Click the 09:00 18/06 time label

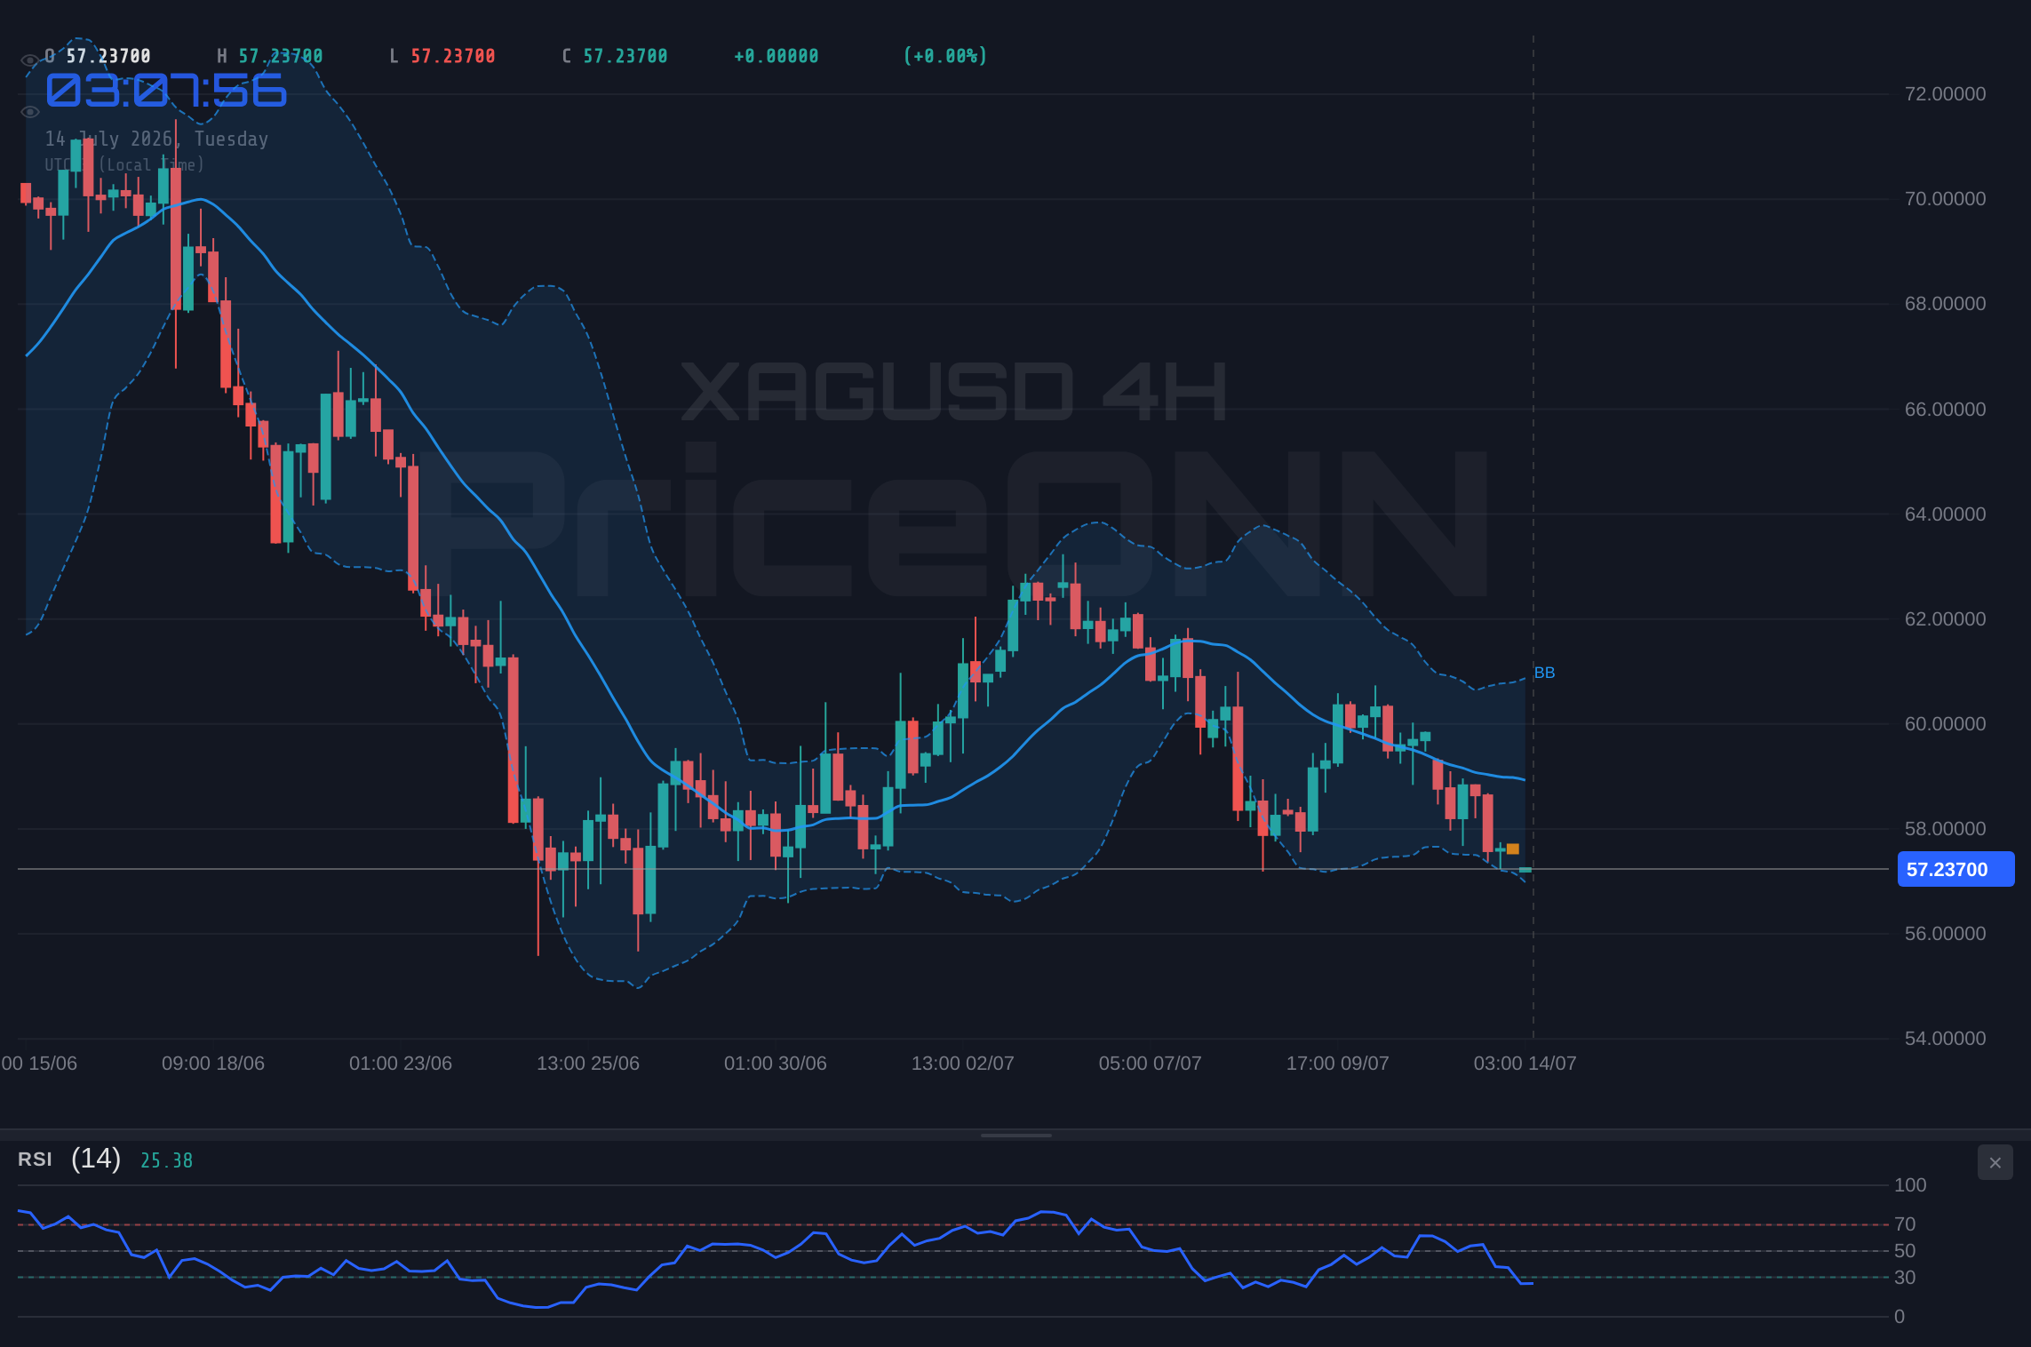tap(213, 1064)
